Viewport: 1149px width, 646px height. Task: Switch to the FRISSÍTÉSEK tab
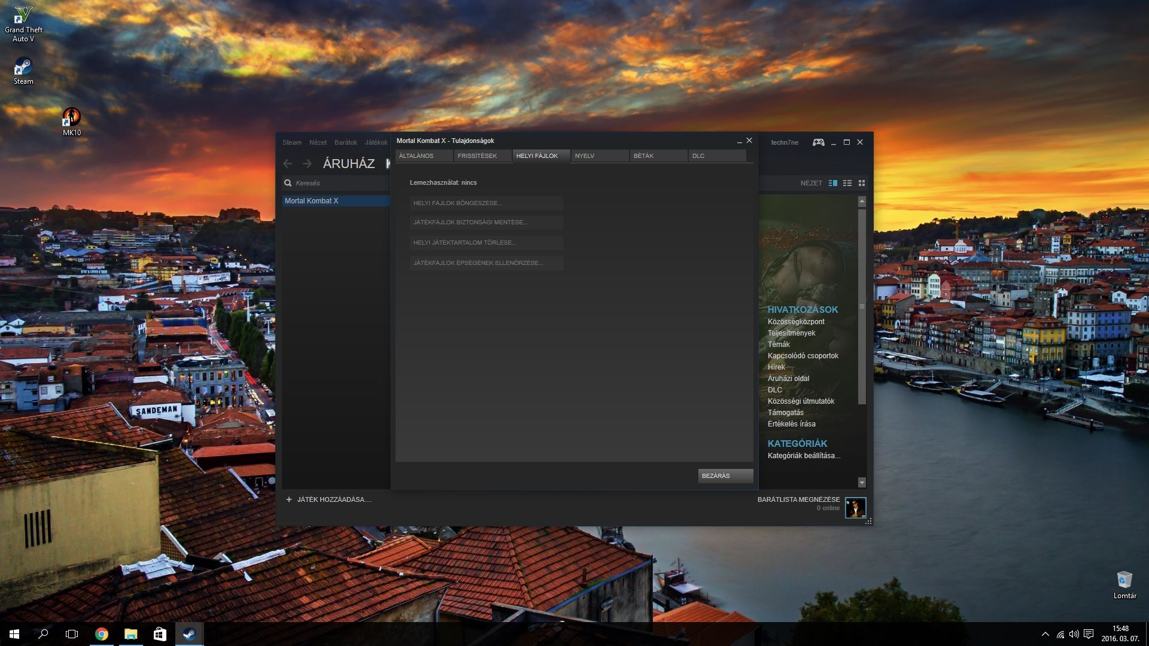pos(482,156)
